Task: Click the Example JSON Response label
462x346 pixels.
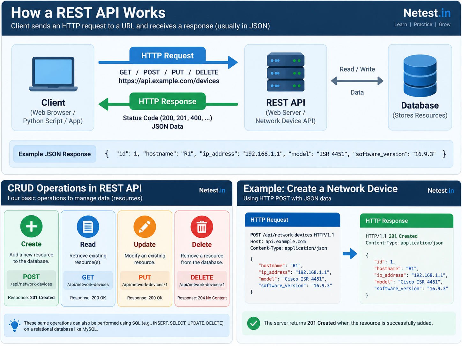Action: point(55,154)
